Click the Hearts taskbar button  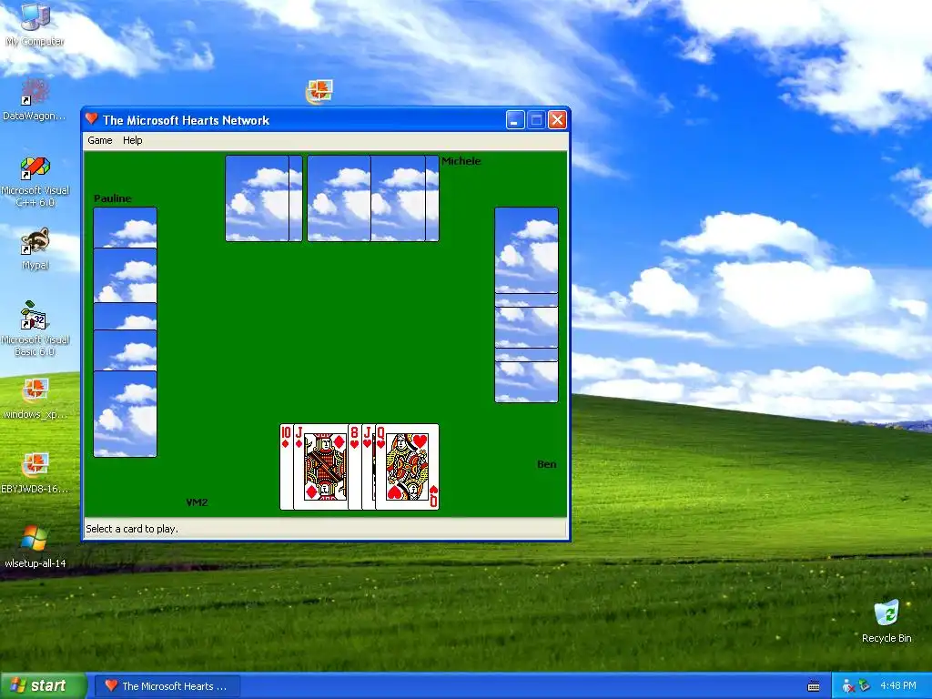click(x=168, y=686)
